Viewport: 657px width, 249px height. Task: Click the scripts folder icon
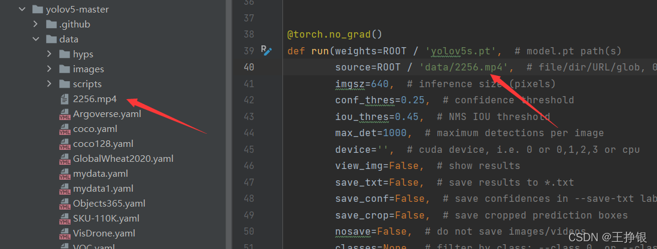point(65,84)
